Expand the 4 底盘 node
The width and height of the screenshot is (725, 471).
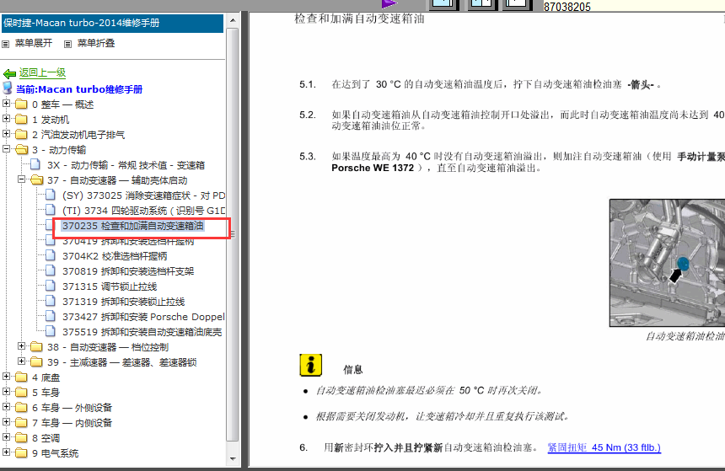[x=6, y=377]
